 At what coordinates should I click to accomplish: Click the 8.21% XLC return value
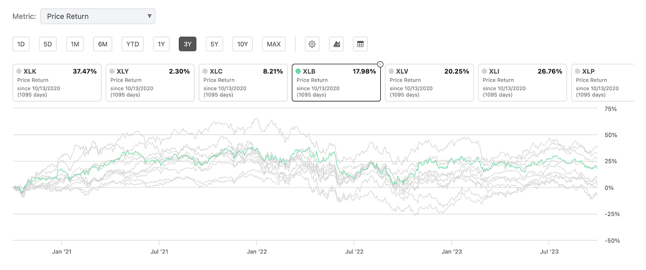272,71
